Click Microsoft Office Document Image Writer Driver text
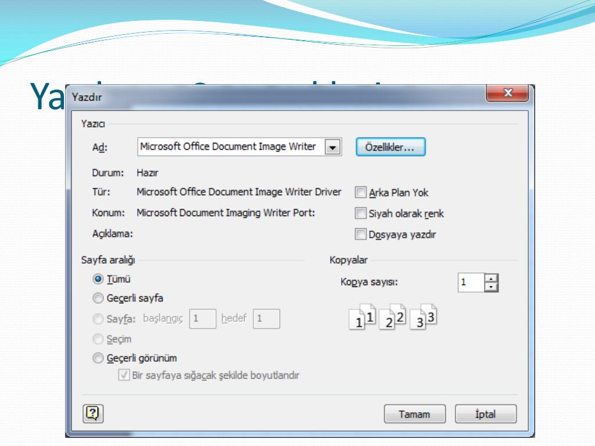Viewport: 595px width, 446px height. 239,192
